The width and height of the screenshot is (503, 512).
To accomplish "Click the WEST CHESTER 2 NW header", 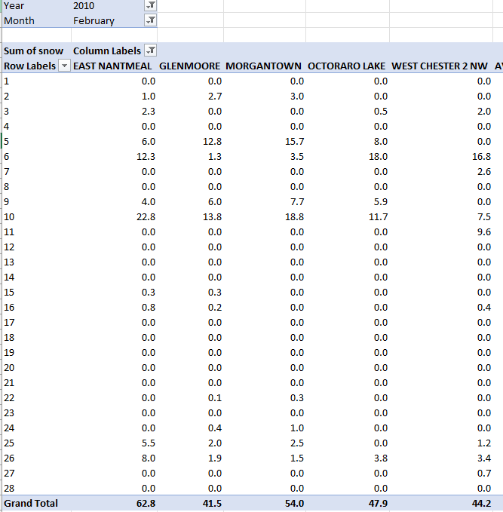I will (x=440, y=66).
